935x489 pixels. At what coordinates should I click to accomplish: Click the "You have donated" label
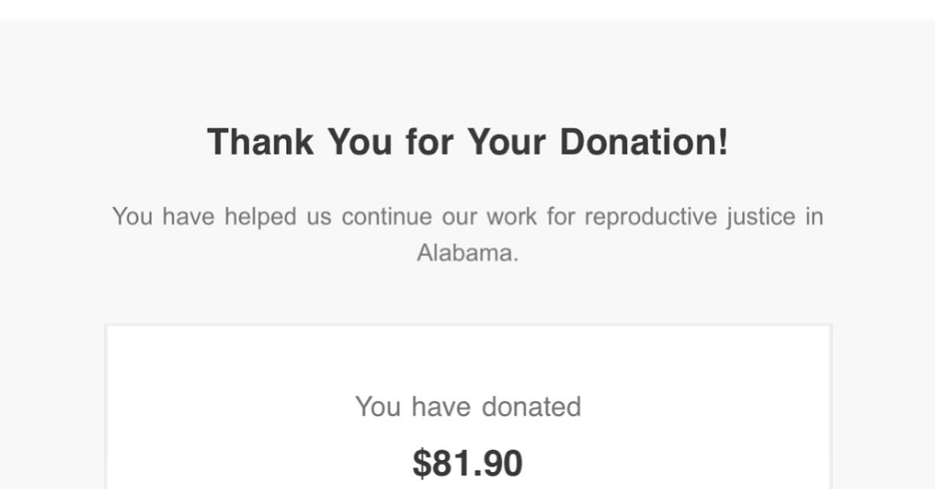pos(467,406)
